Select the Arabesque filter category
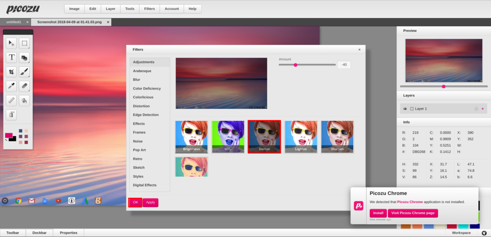 pyautogui.click(x=150, y=71)
